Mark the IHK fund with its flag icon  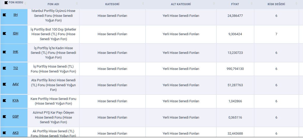[x=4, y=52]
